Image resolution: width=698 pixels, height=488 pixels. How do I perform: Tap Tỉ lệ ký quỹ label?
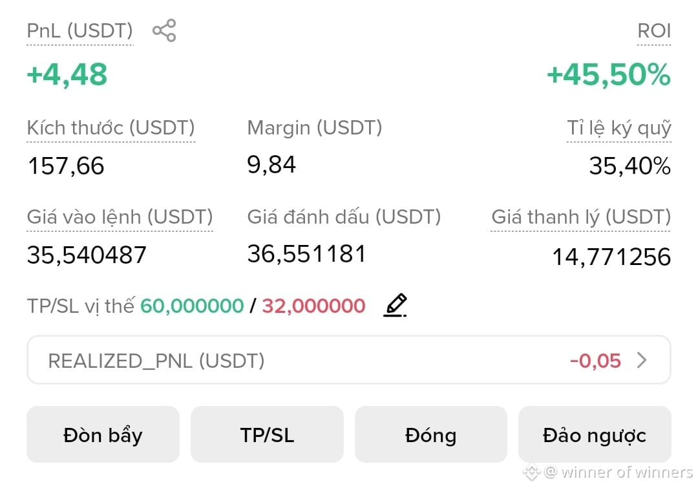[x=619, y=128]
